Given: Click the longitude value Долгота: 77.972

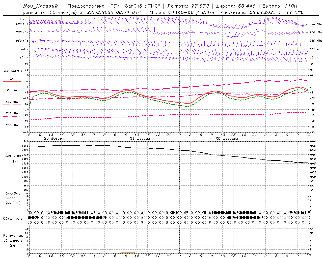Looking at the screenshot, I should pyautogui.click(x=188, y=6).
